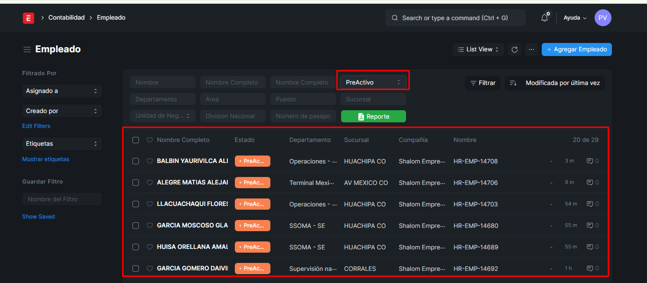Open the notifications bell
Viewport: 647px width, 283px height.
pos(544,18)
